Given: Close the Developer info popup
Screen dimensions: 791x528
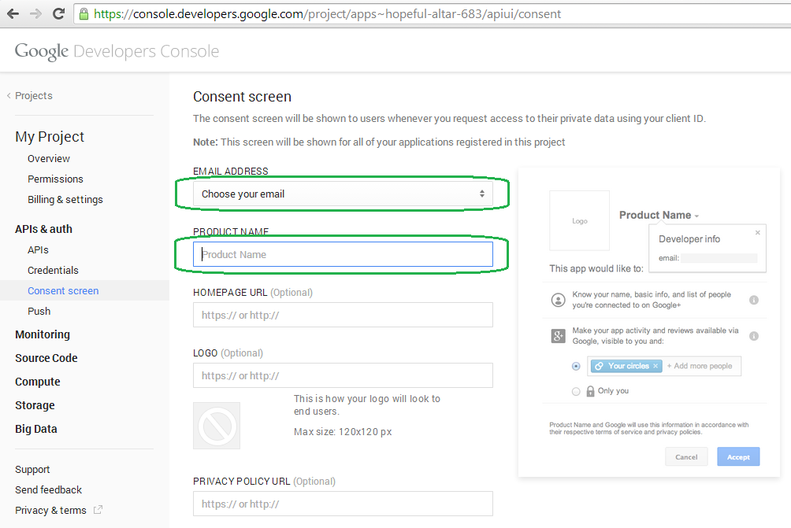Looking at the screenshot, I should coord(757,232).
